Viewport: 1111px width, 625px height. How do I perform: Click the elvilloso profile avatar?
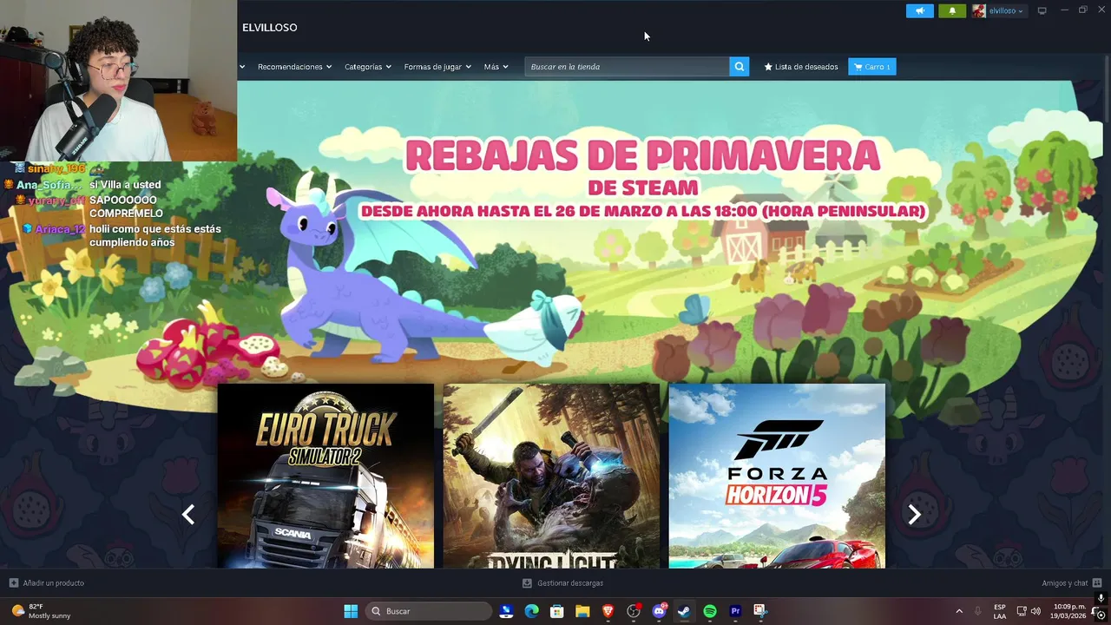[979, 11]
